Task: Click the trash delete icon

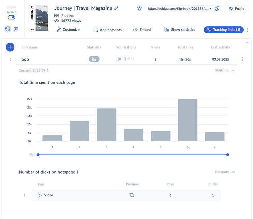Action: pyautogui.click(x=16, y=29)
